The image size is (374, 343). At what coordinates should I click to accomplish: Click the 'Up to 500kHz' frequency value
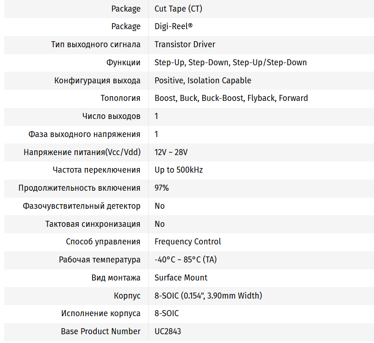coord(179,170)
